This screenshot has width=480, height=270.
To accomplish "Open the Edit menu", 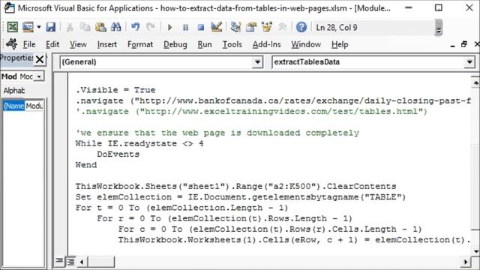I will tap(52, 45).
